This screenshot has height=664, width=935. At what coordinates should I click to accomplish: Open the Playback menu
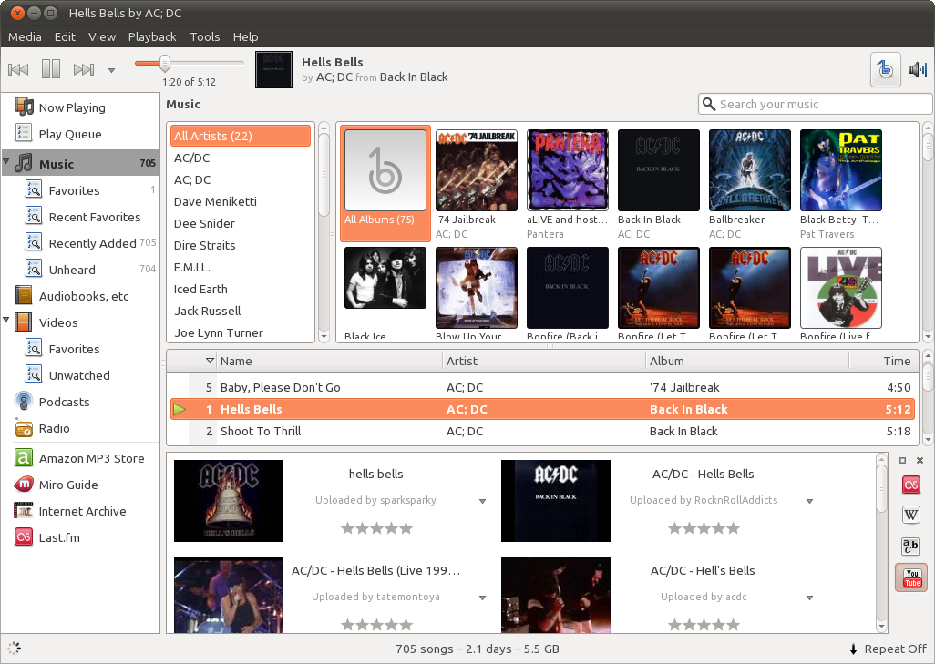pos(152,36)
